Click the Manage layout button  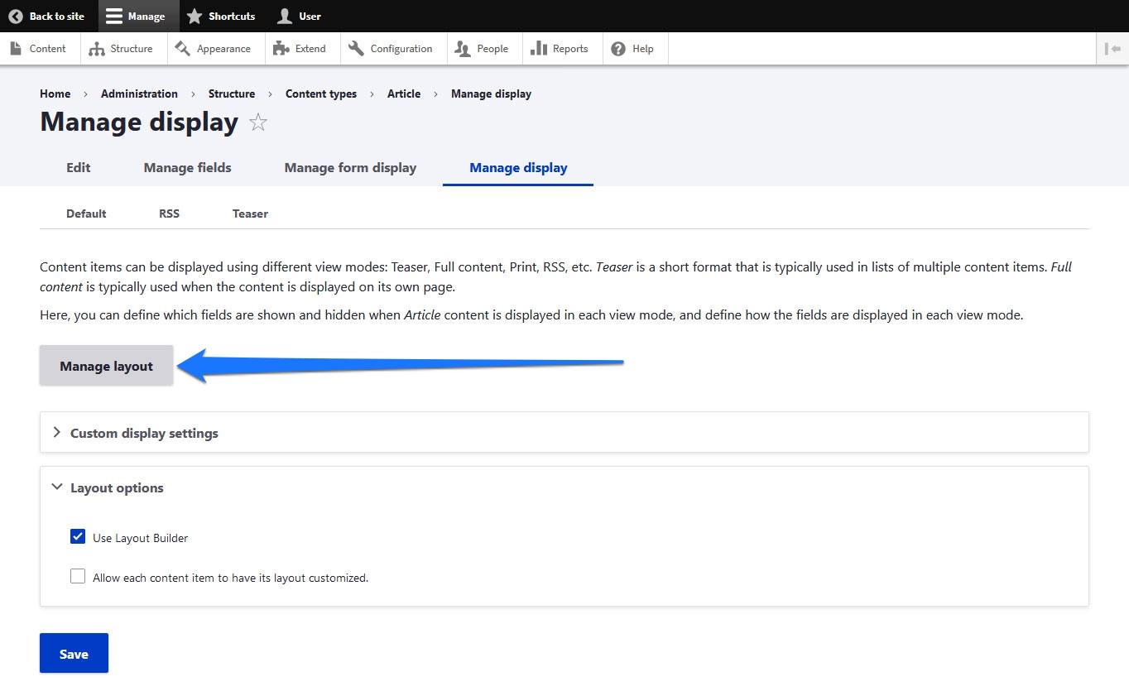107,366
